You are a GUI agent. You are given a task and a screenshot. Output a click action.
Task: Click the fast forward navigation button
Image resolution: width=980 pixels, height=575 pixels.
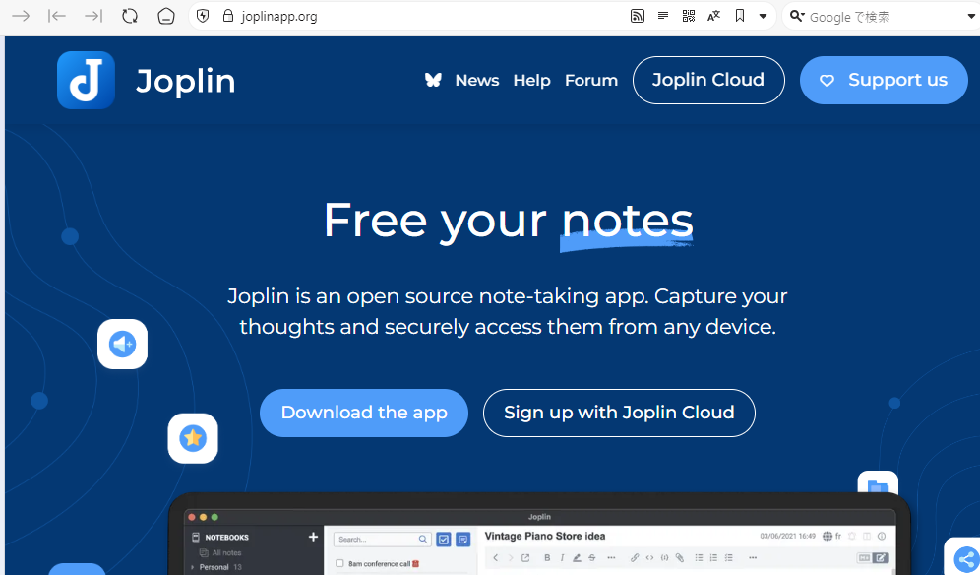[x=93, y=16]
